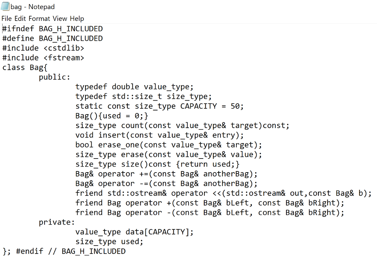Click the operator += declaration line
The width and height of the screenshot is (377, 280).
coord(166,174)
